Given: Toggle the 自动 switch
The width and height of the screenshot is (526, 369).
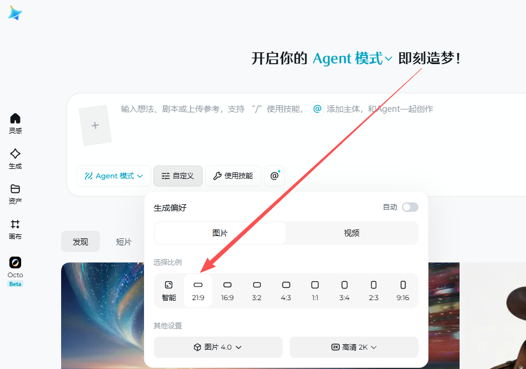Looking at the screenshot, I should pyautogui.click(x=410, y=207).
